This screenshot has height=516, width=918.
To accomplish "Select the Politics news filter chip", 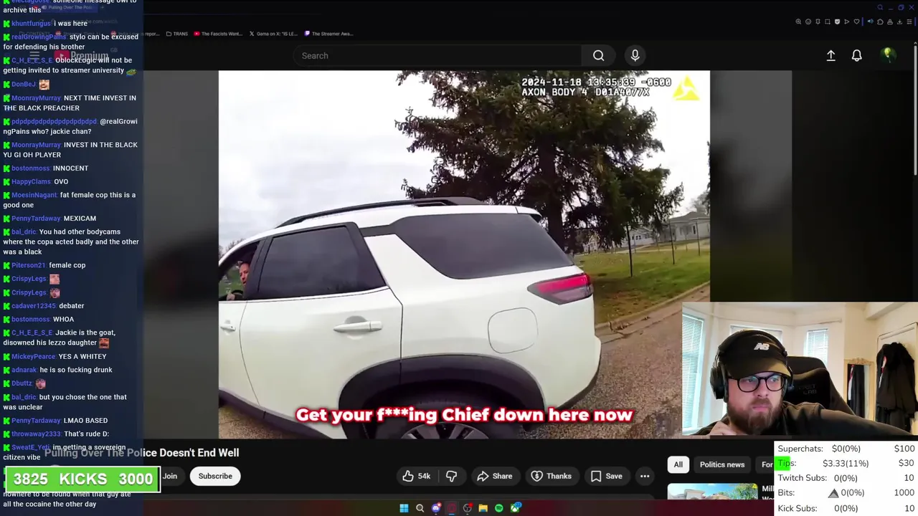I will pyautogui.click(x=722, y=464).
